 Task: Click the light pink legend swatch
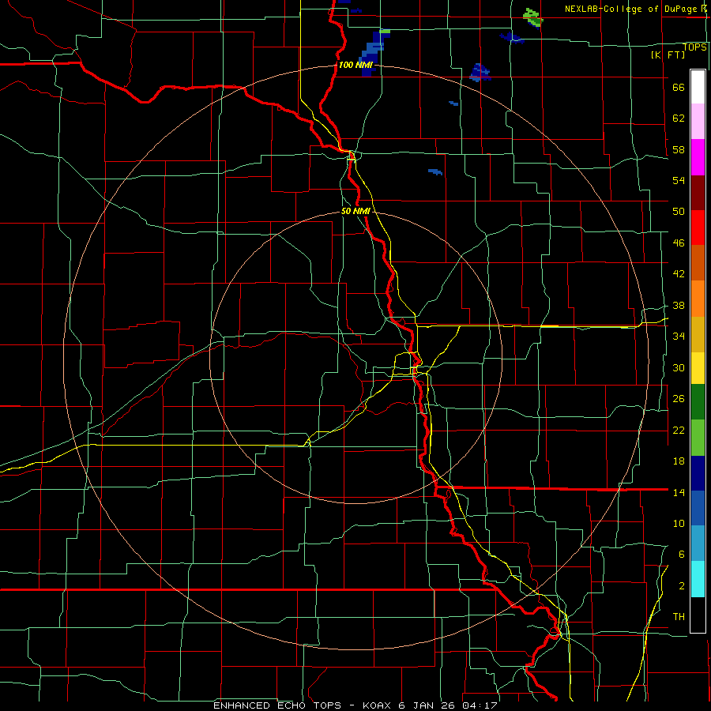[x=698, y=121]
